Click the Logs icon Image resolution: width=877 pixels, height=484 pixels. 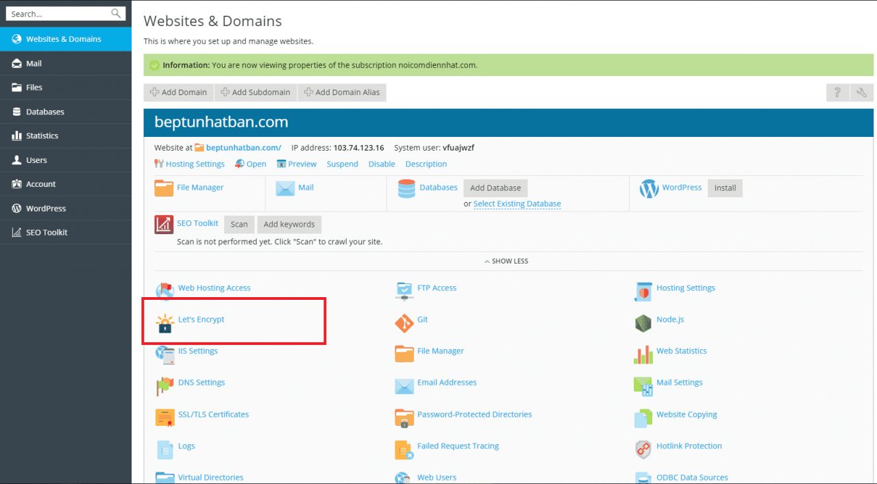[164, 449]
